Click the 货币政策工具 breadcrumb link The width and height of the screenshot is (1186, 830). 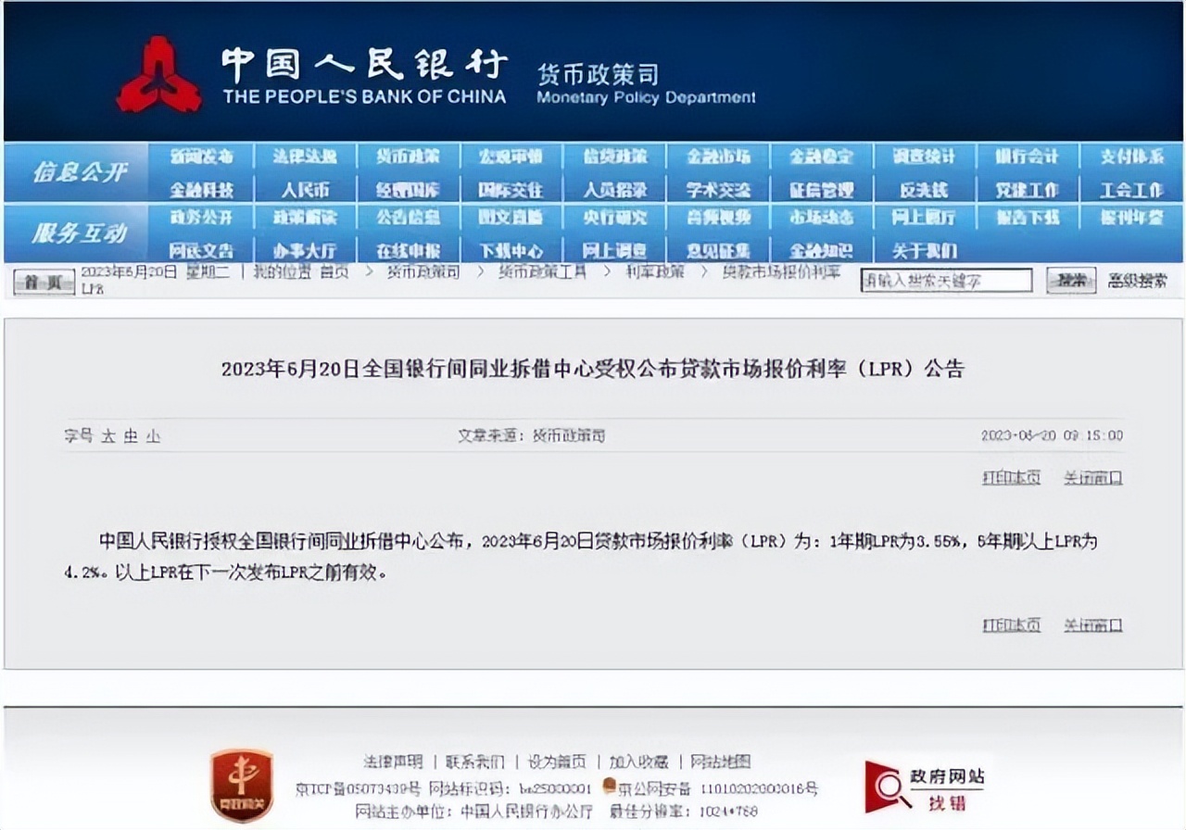pyautogui.click(x=541, y=272)
